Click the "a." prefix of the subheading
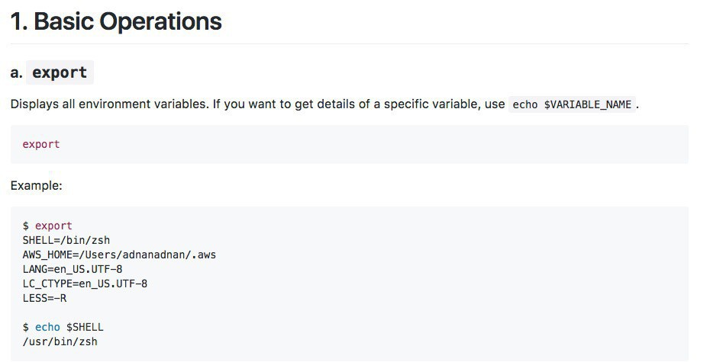The width and height of the screenshot is (707, 362). (17, 73)
